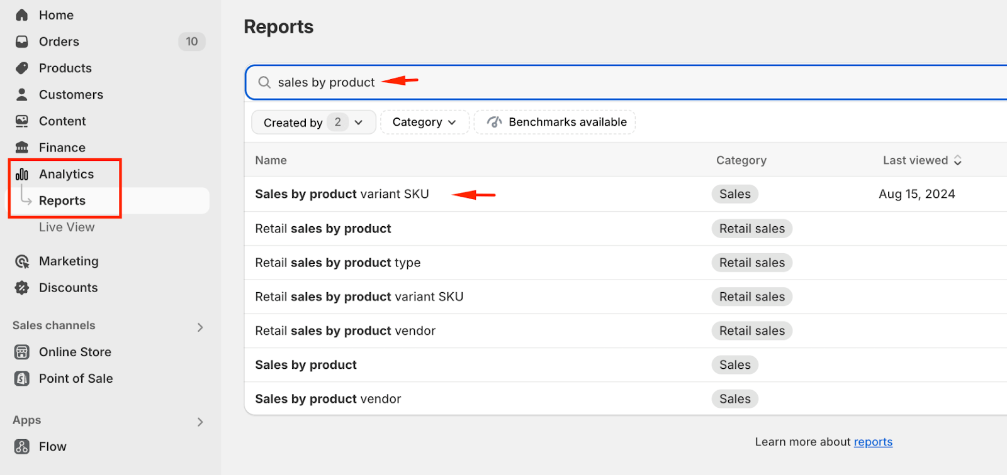Click the Analytics bar chart icon
Image resolution: width=1007 pixels, height=475 pixels.
pyautogui.click(x=22, y=174)
